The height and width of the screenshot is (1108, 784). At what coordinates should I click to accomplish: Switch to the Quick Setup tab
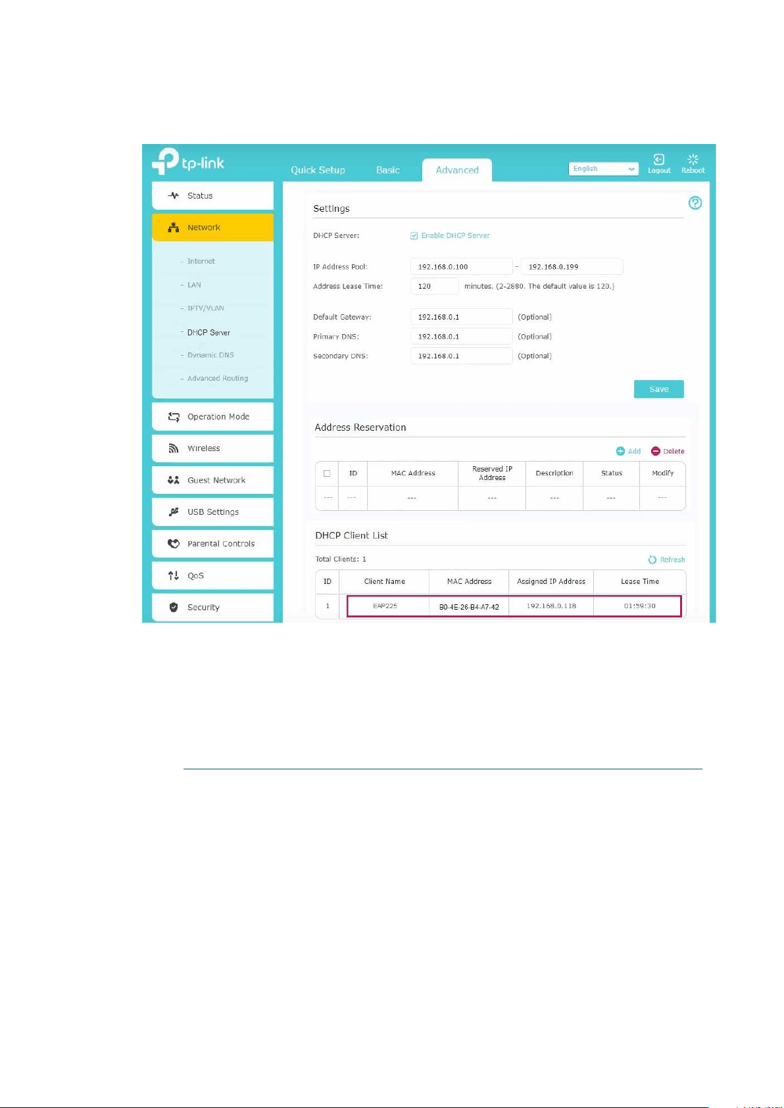tap(318, 170)
